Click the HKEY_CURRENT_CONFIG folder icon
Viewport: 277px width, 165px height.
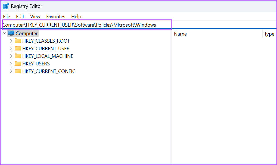click(17, 71)
